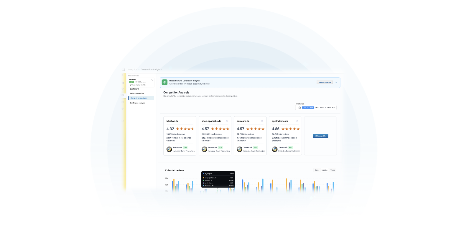The height and width of the screenshot is (230, 474).
Task: Click the Feedback geben button
Action: point(325,82)
